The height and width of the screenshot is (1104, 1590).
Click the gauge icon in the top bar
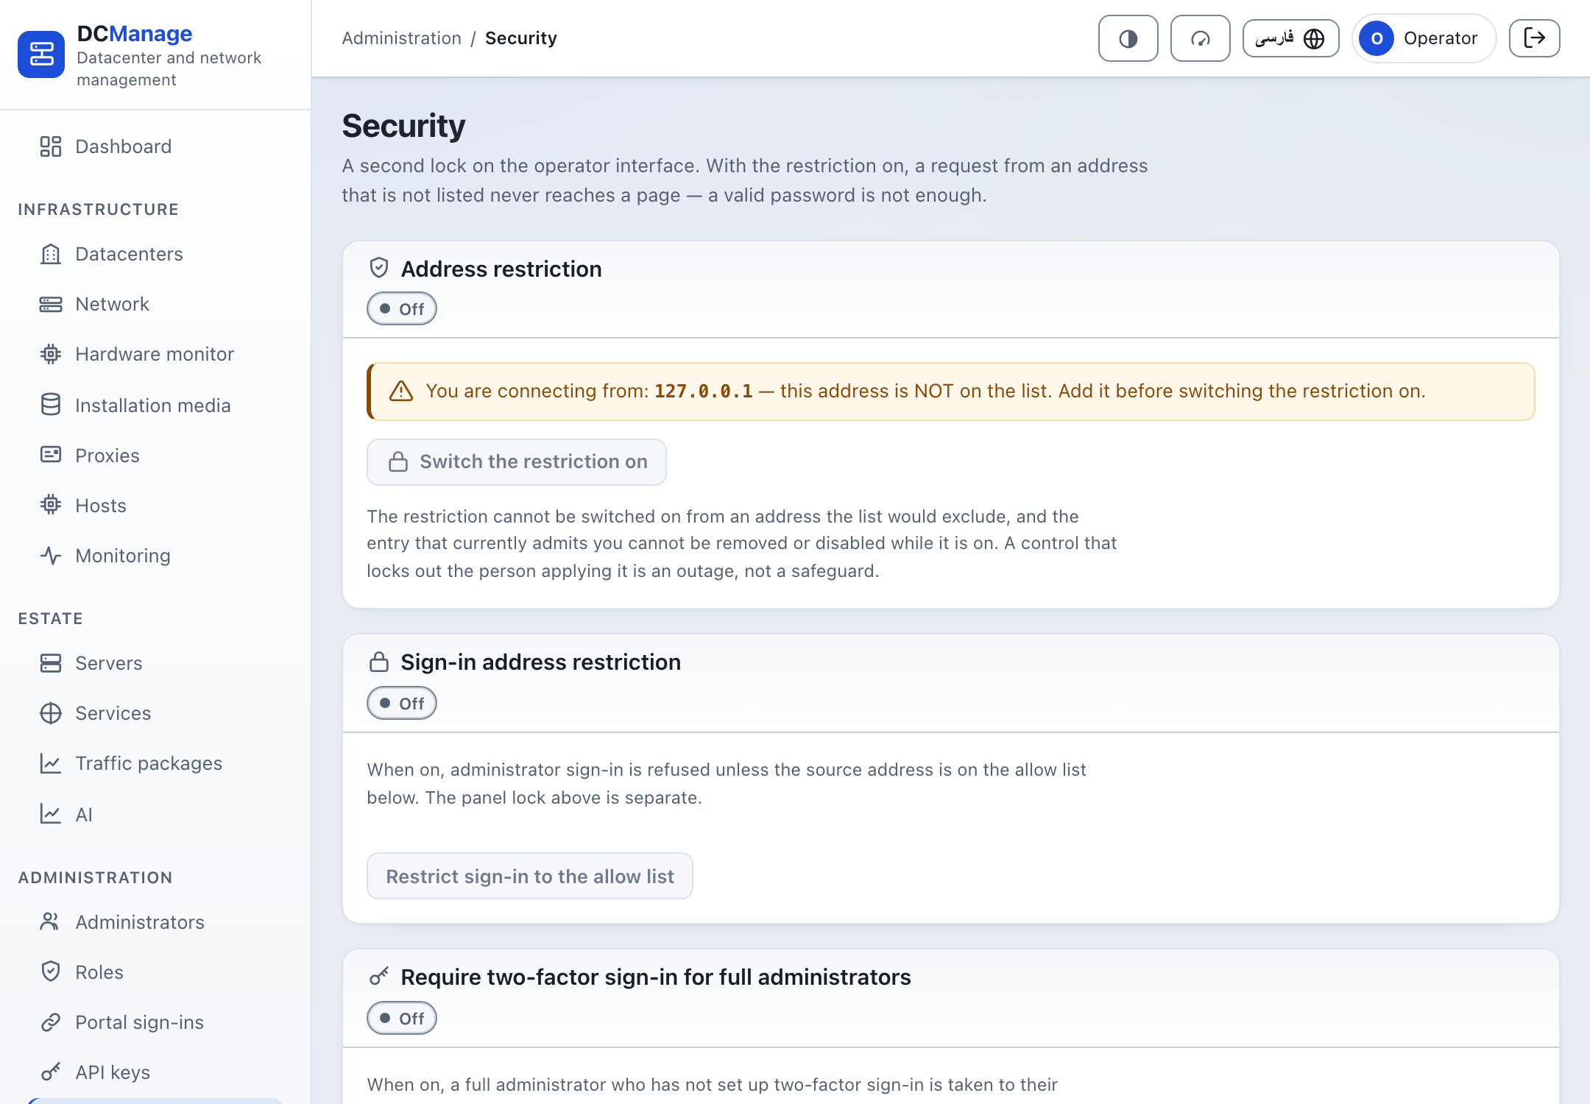(x=1200, y=38)
